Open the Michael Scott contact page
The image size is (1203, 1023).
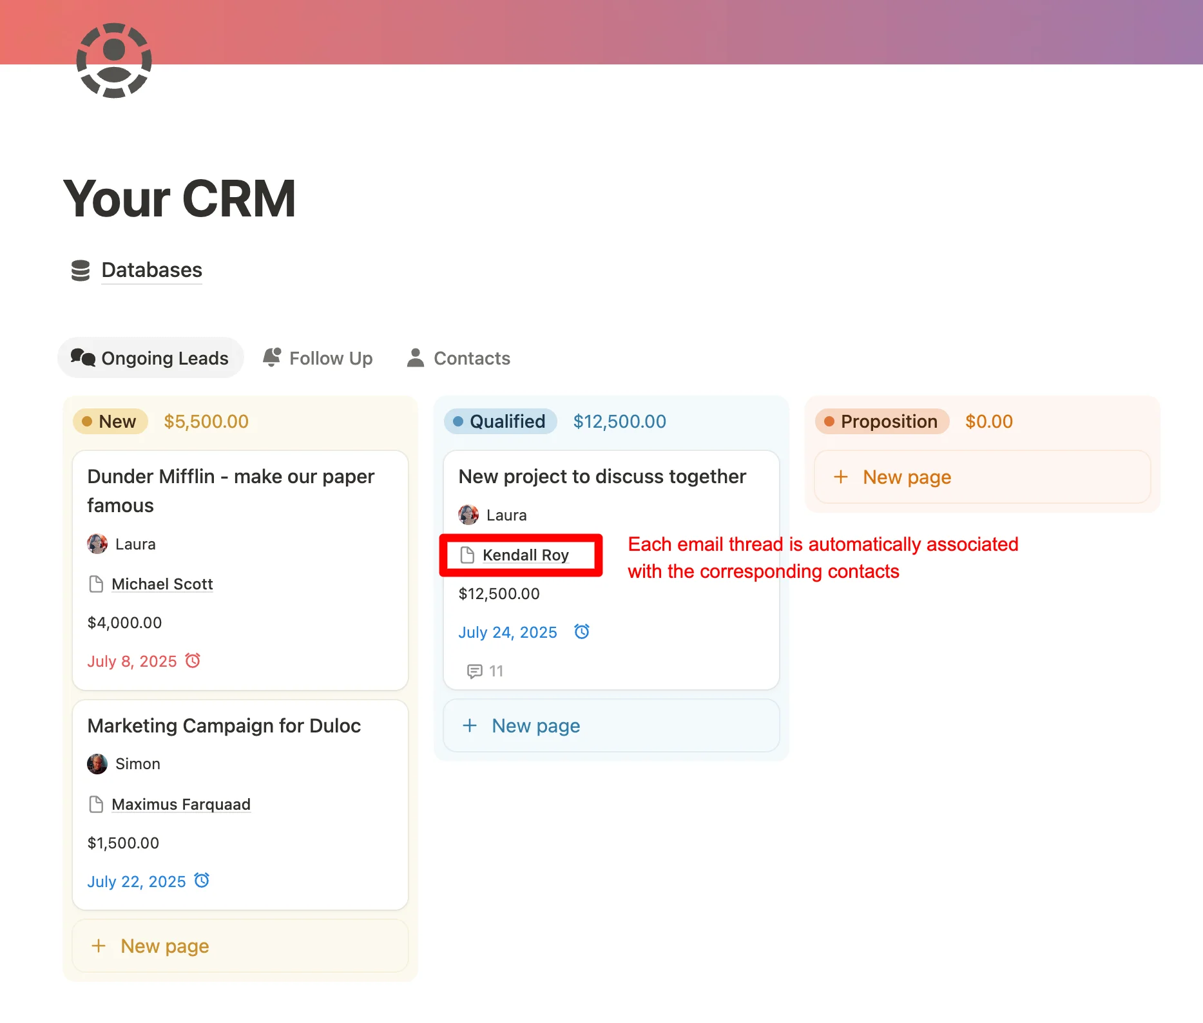click(162, 584)
